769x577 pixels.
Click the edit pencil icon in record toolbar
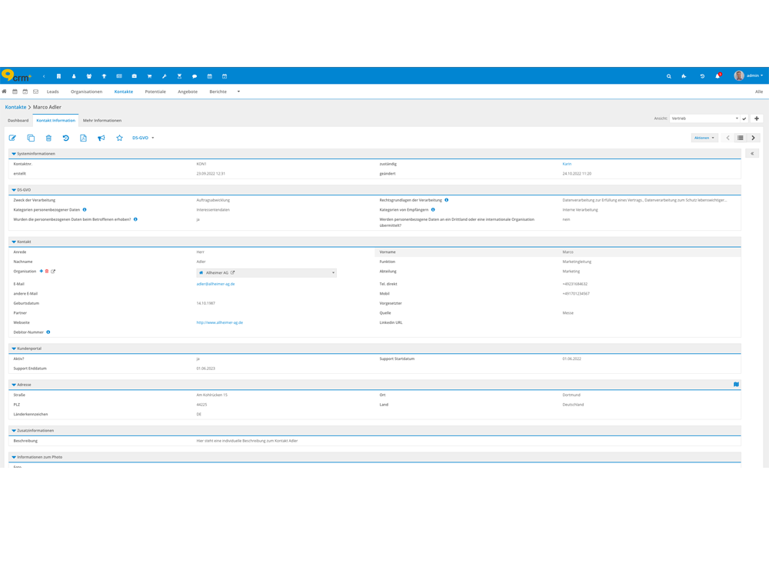point(12,138)
